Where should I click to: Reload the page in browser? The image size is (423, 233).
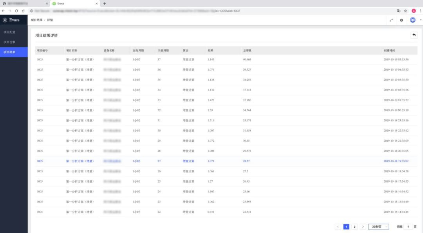pos(16,11)
